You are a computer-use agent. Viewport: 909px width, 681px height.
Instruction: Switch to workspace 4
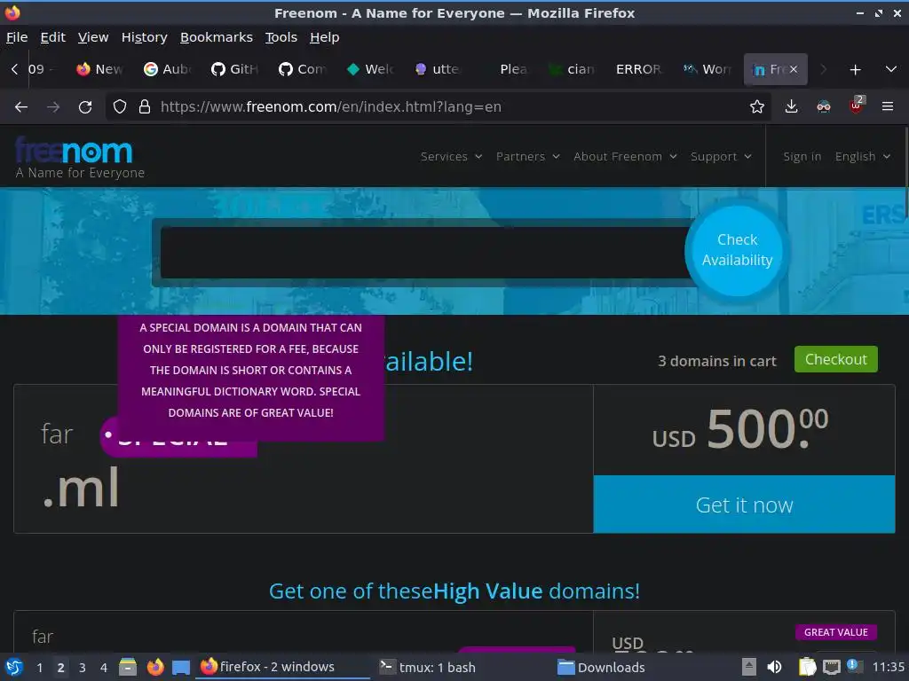104,668
